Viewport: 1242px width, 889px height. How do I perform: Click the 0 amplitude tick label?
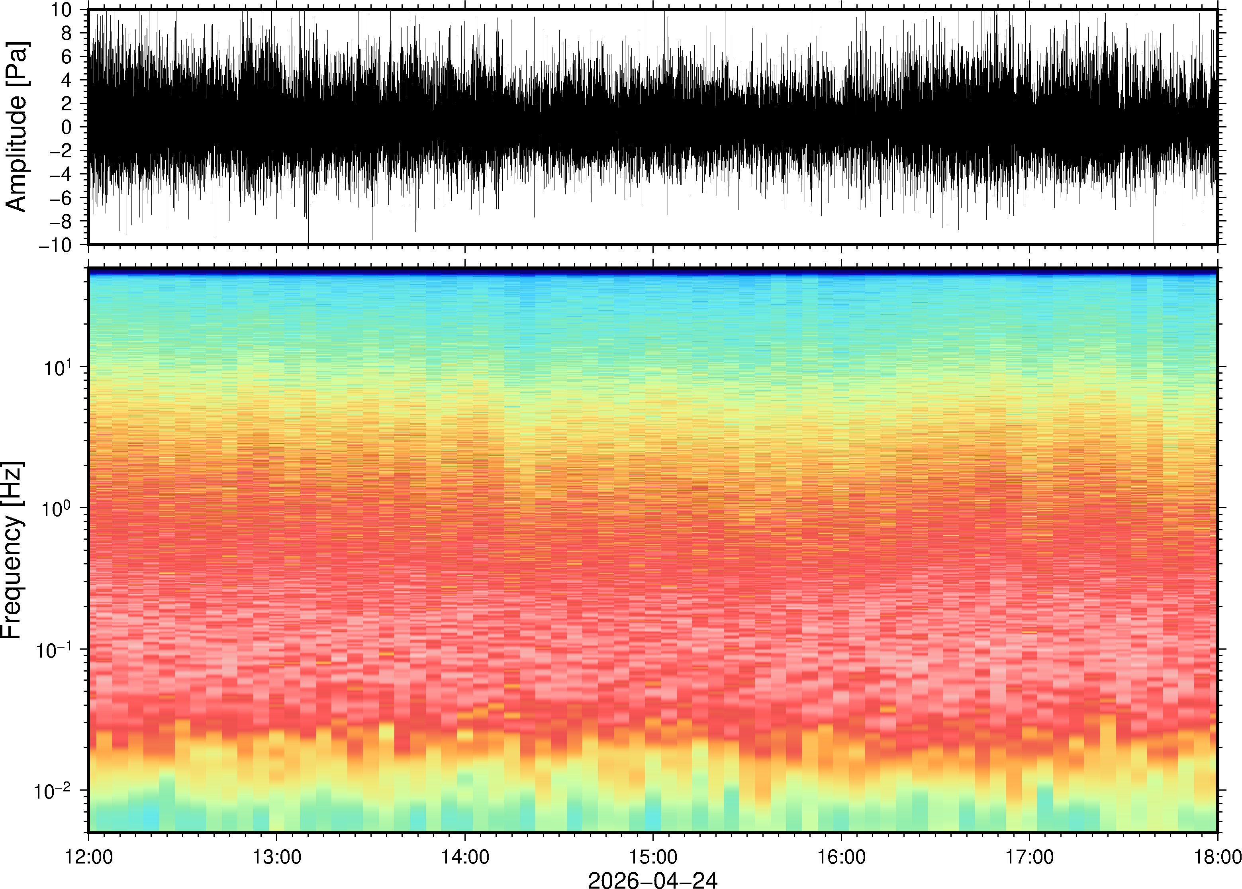(x=67, y=127)
